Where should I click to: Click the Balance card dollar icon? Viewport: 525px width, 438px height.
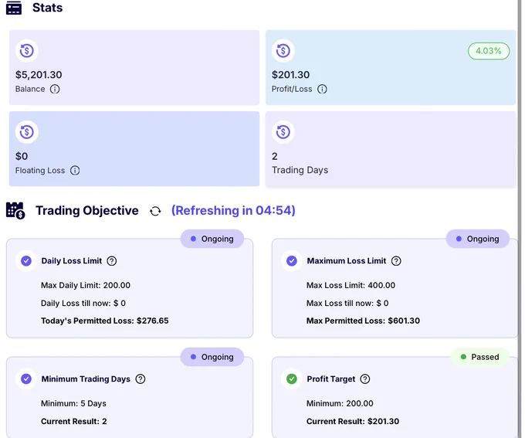coord(27,51)
